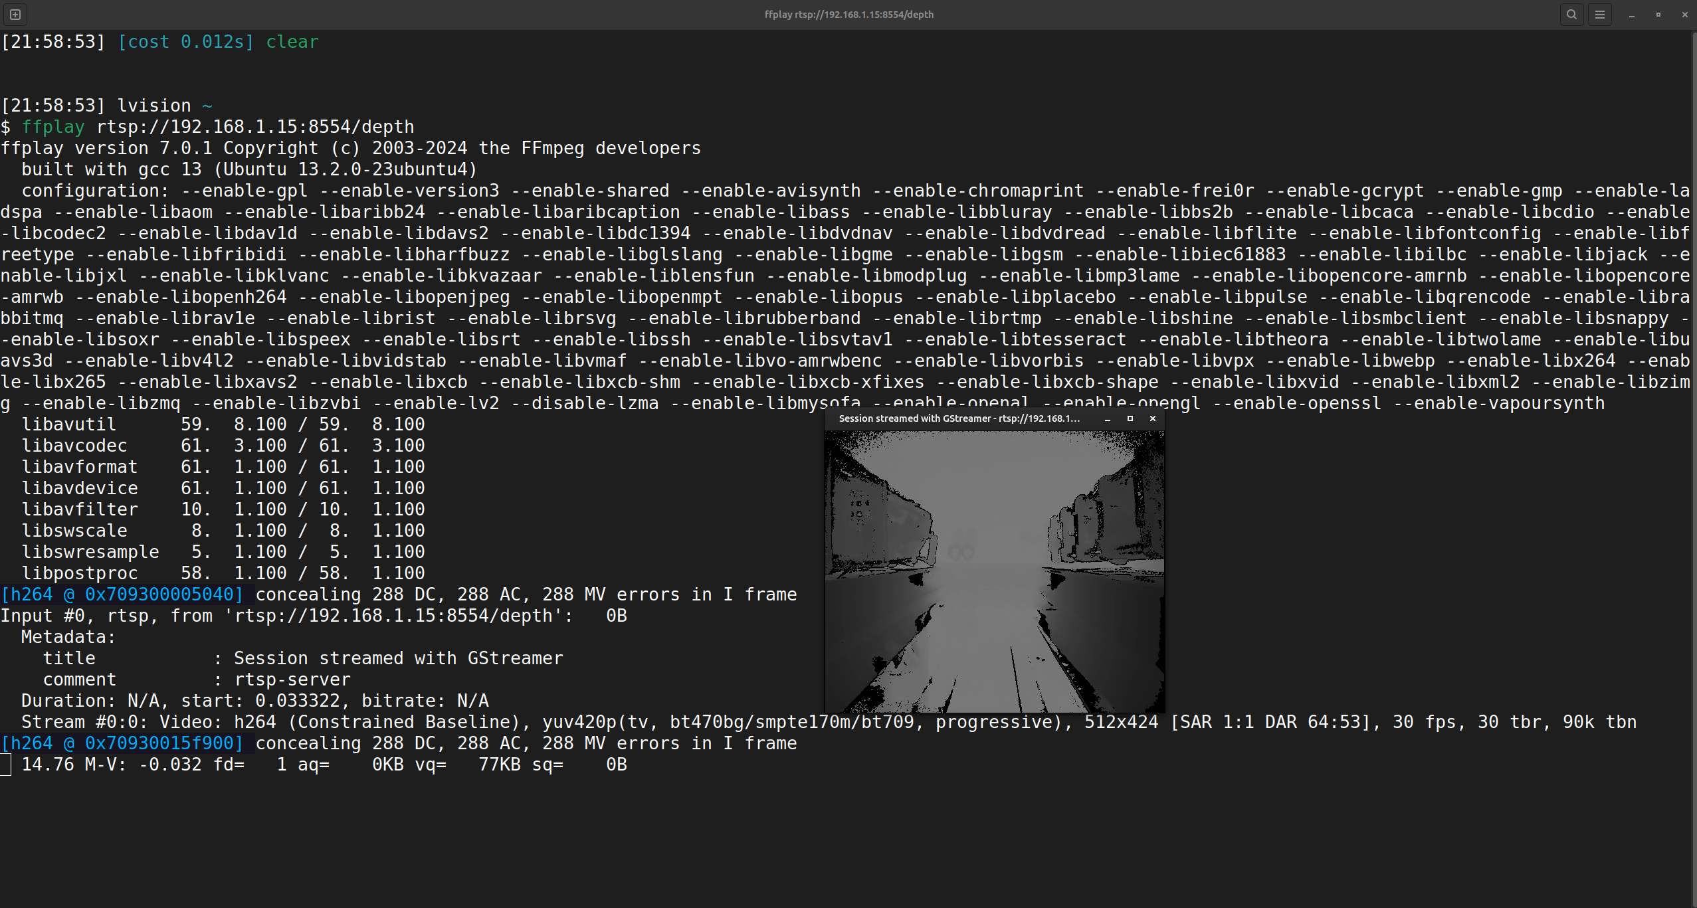
Task: Close the main terminal window
Action: [x=1684, y=15]
